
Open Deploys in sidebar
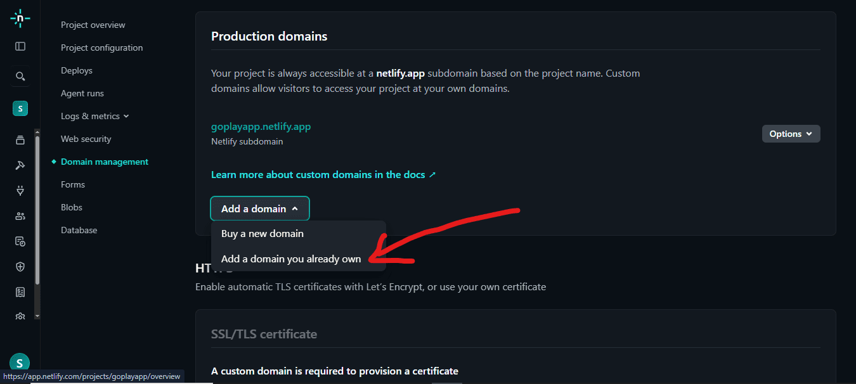coord(77,71)
